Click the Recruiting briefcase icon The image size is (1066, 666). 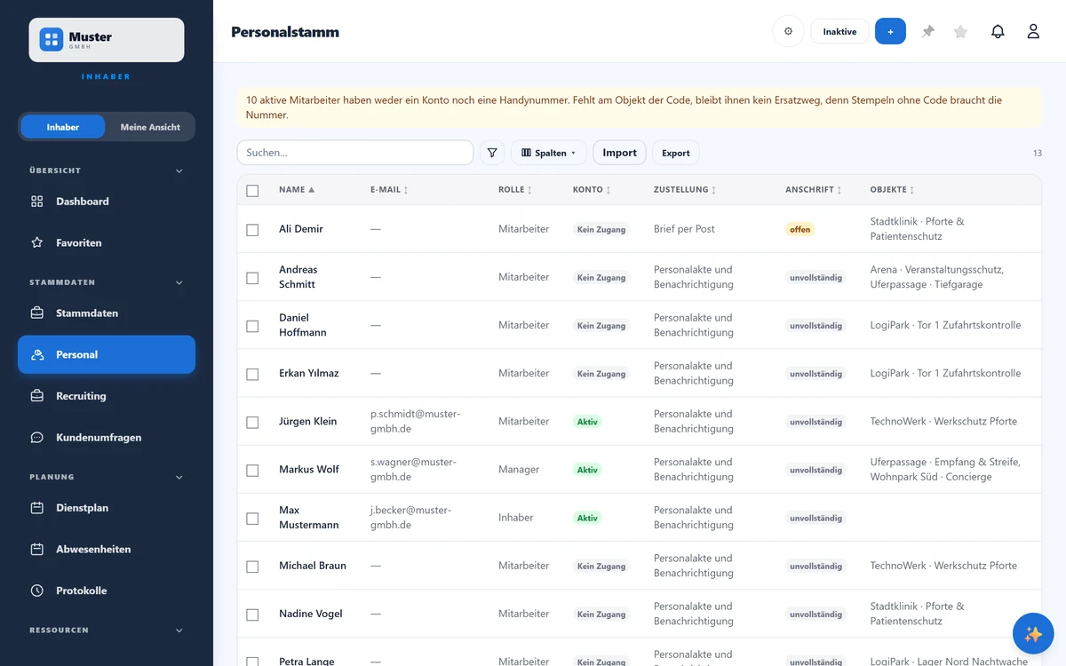[37, 396]
